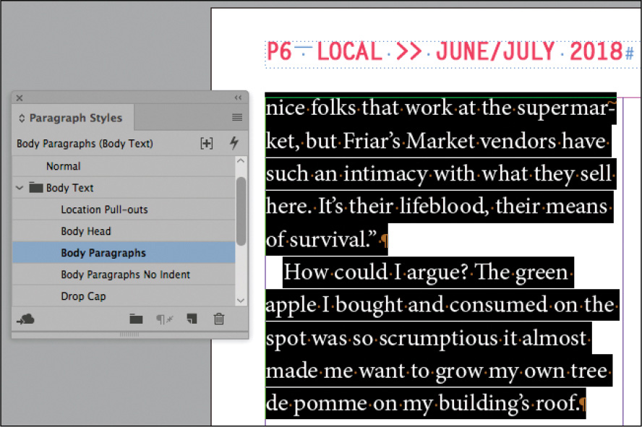Apply Body Paragraphs No Indent style

[x=124, y=275]
